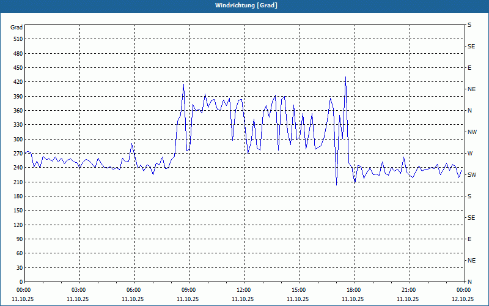Click the 18:00 time label
The height and width of the screenshot is (306, 489).
point(353,290)
